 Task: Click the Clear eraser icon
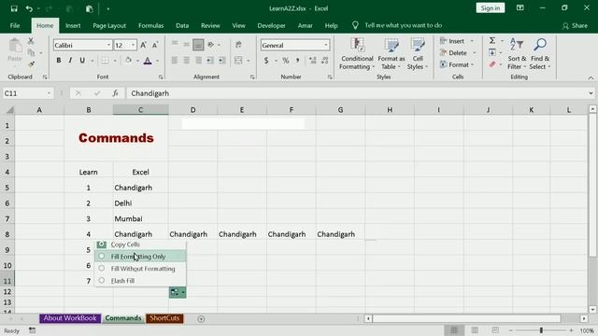492,64
